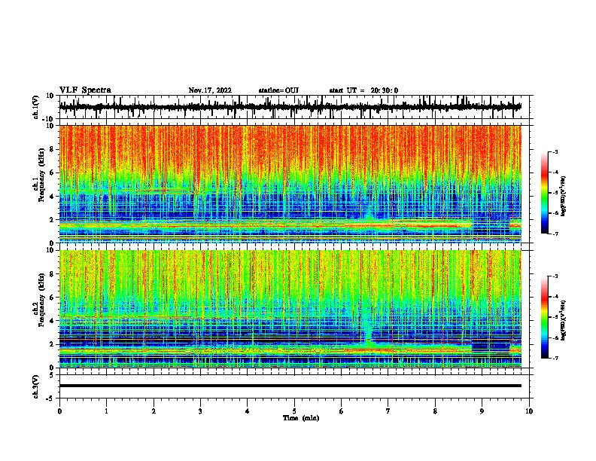Click the "start UT = 20:30:0" label

click(363, 90)
